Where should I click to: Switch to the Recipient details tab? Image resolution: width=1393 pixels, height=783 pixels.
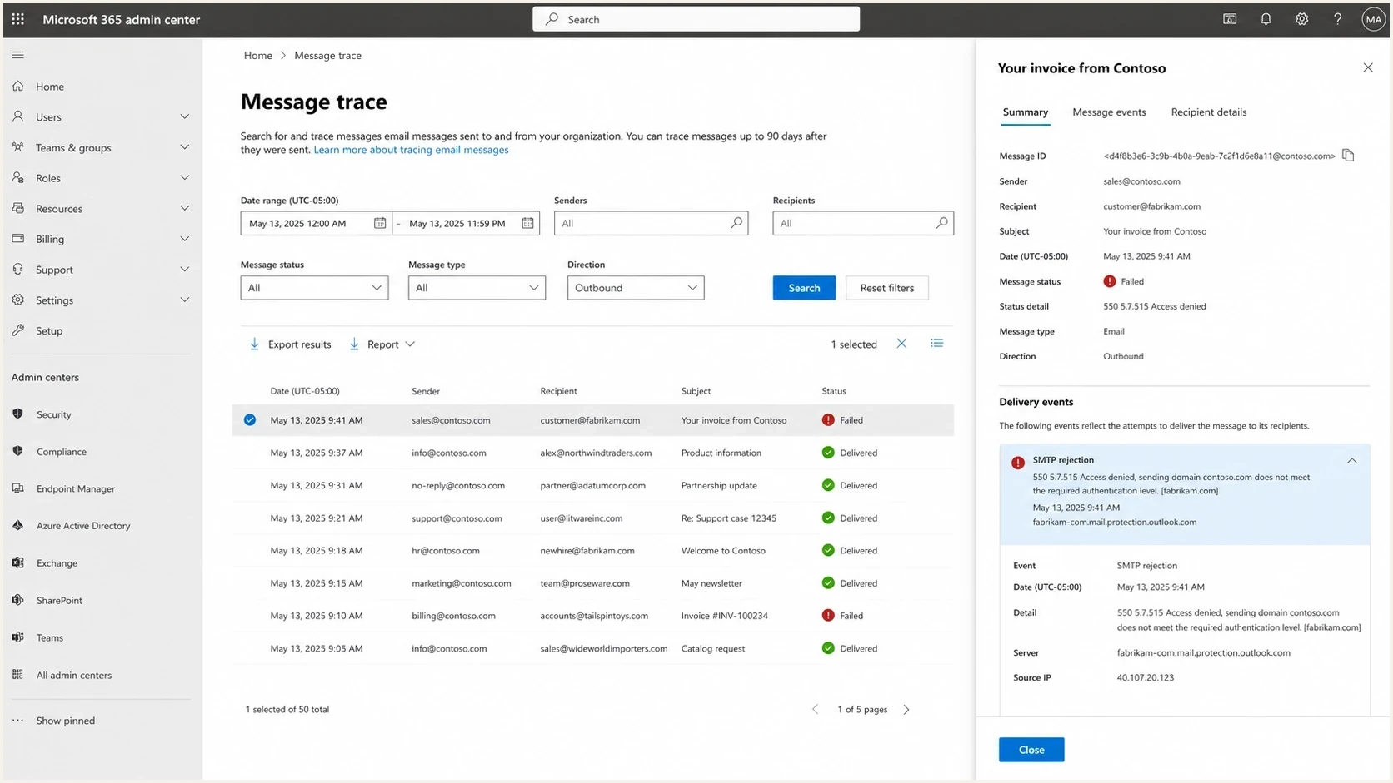coord(1208,112)
